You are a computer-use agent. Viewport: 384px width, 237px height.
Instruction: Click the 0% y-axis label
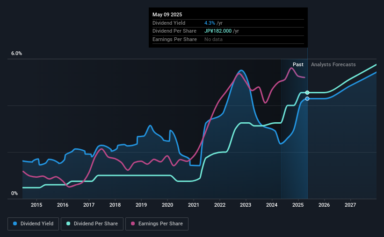pyautogui.click(x=14, y=193)
